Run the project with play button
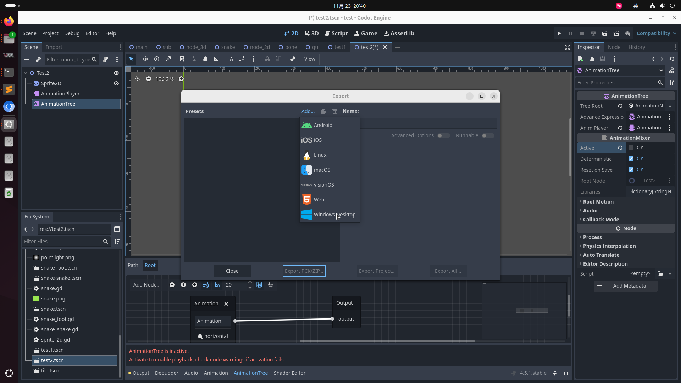Screen dimensions: 681x383 (x=559, y=33)
